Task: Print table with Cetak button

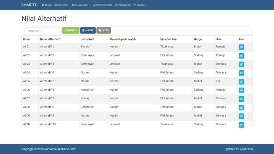Action: [x=104, y=30]
